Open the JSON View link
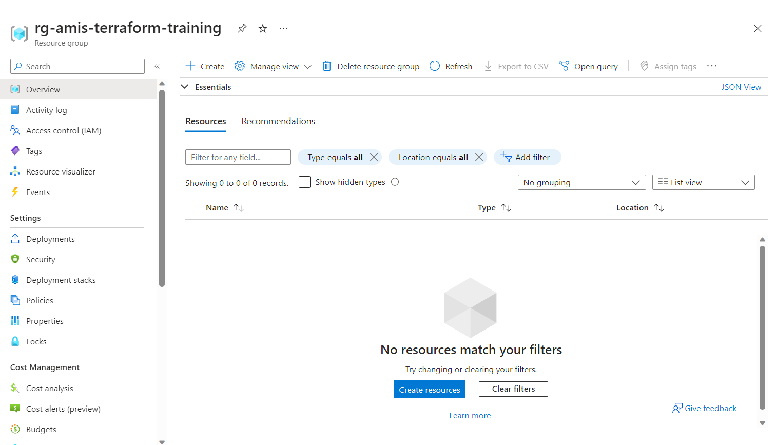Screen dimensions: 776x445 click(x=741, y=87)
